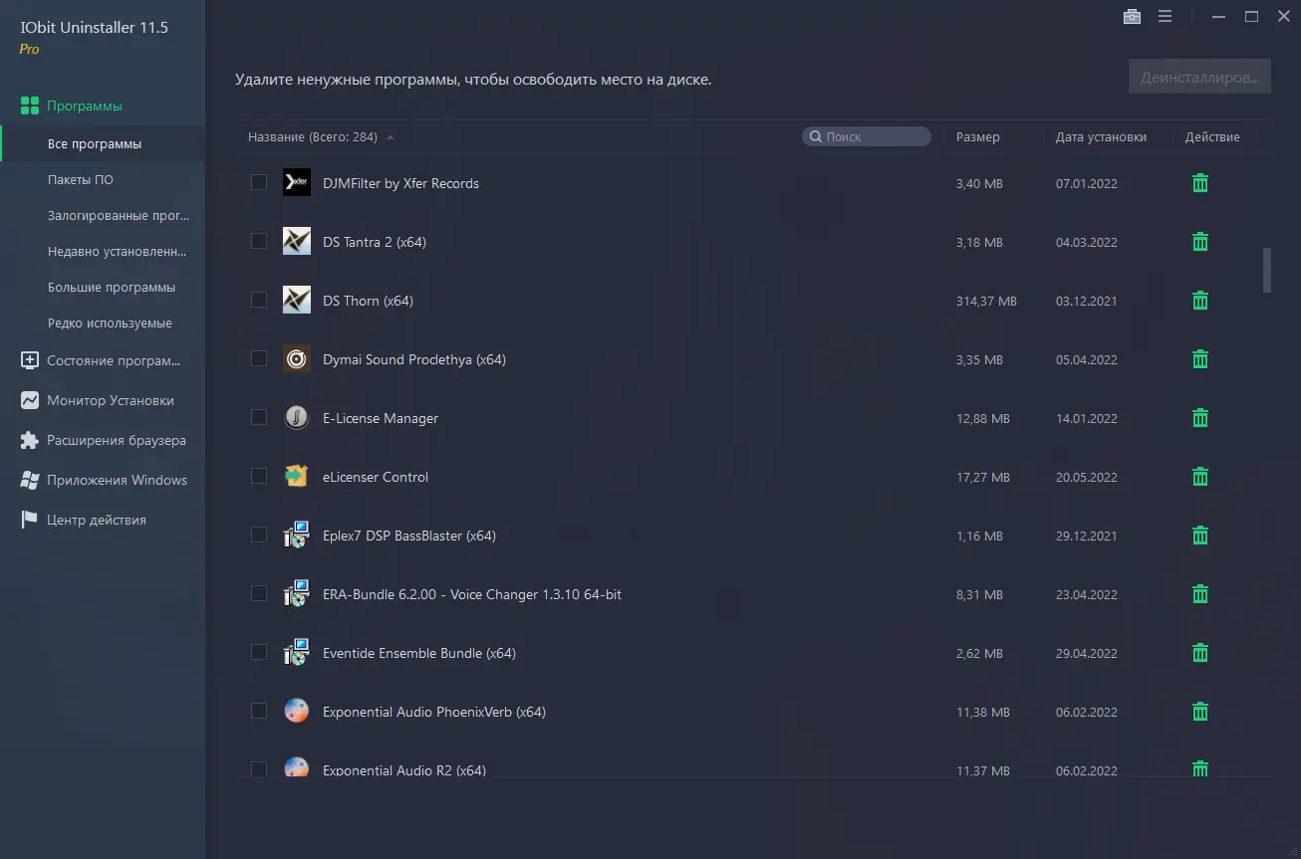The width and height of the screenshot is (1301, 859).
Task: Click the trash icon next to eLicenser Control
Action: pos(1199,477)
